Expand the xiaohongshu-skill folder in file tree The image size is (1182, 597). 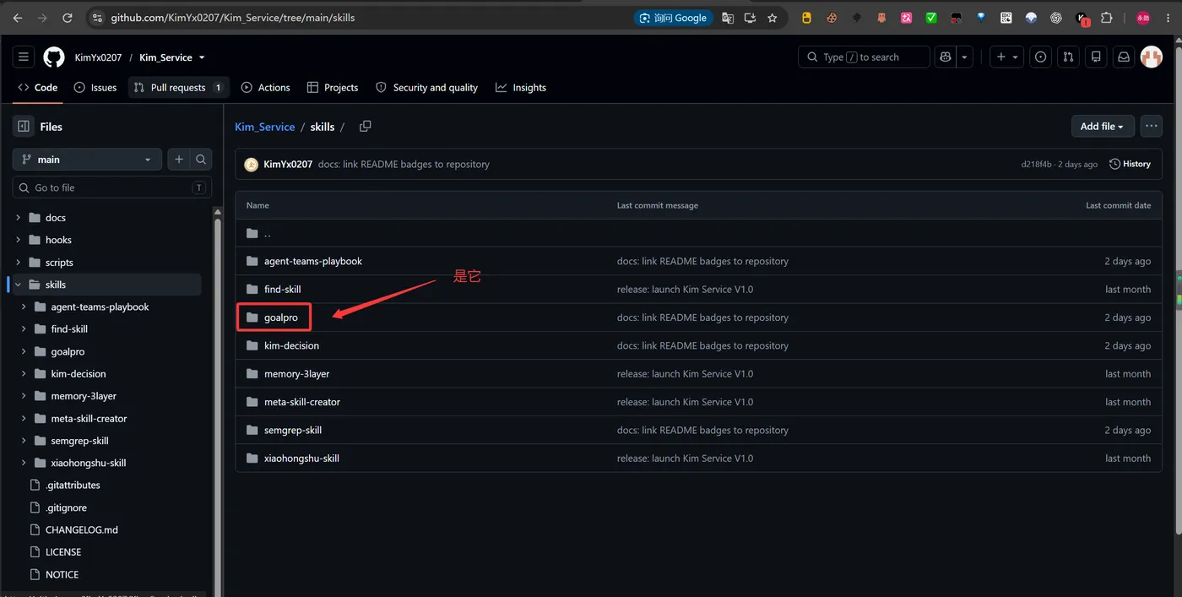pyautogui.click(x=24, y=463)
